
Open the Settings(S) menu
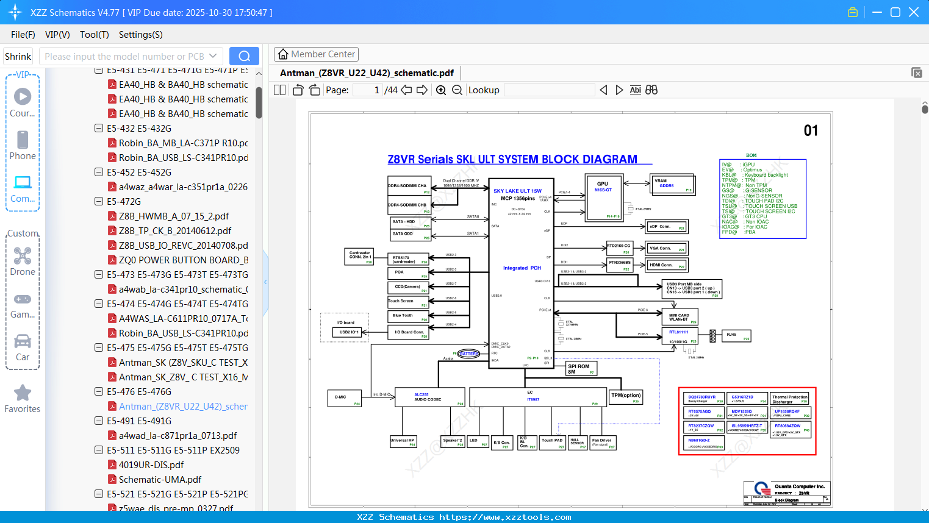[141, 35]
